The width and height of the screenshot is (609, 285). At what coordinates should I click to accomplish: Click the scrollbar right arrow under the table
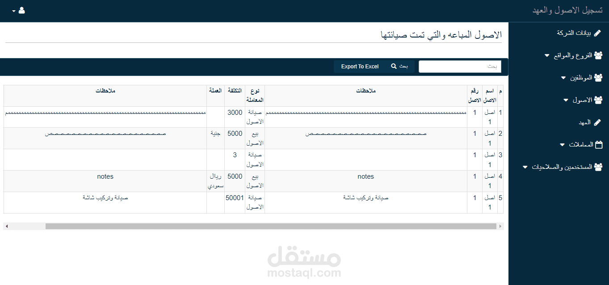tap(500, 226)
